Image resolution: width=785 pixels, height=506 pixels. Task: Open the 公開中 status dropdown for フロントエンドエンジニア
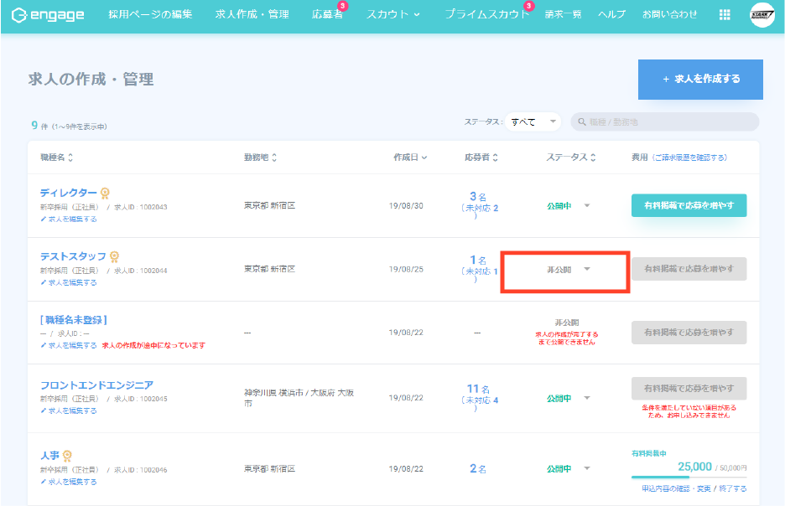point(569,399)
